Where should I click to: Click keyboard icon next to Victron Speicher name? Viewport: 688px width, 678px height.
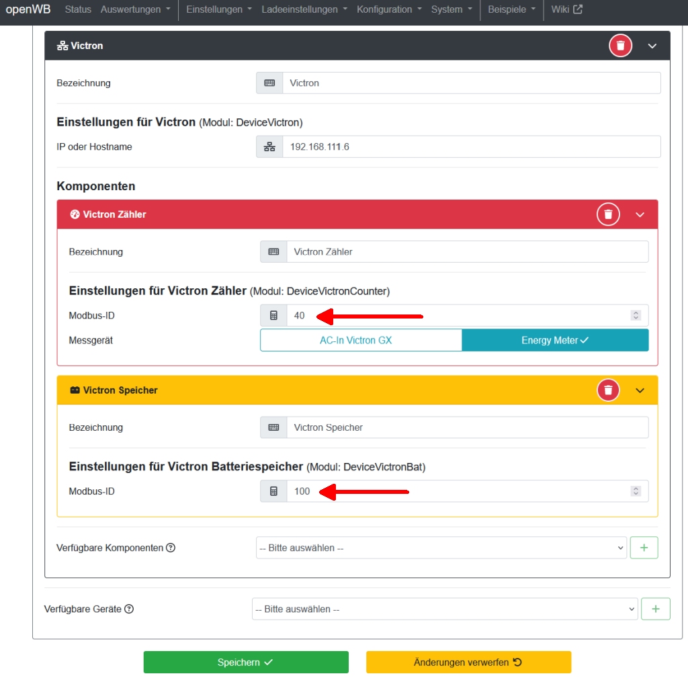pyautogui.click(x=273, y=427)
